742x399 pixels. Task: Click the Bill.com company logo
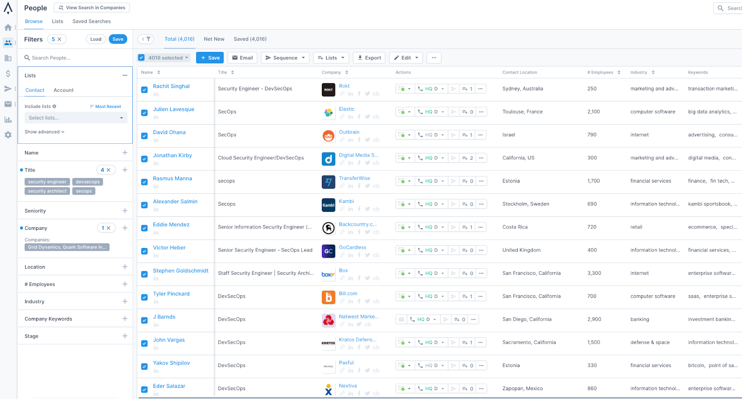(x=328, y=297)
